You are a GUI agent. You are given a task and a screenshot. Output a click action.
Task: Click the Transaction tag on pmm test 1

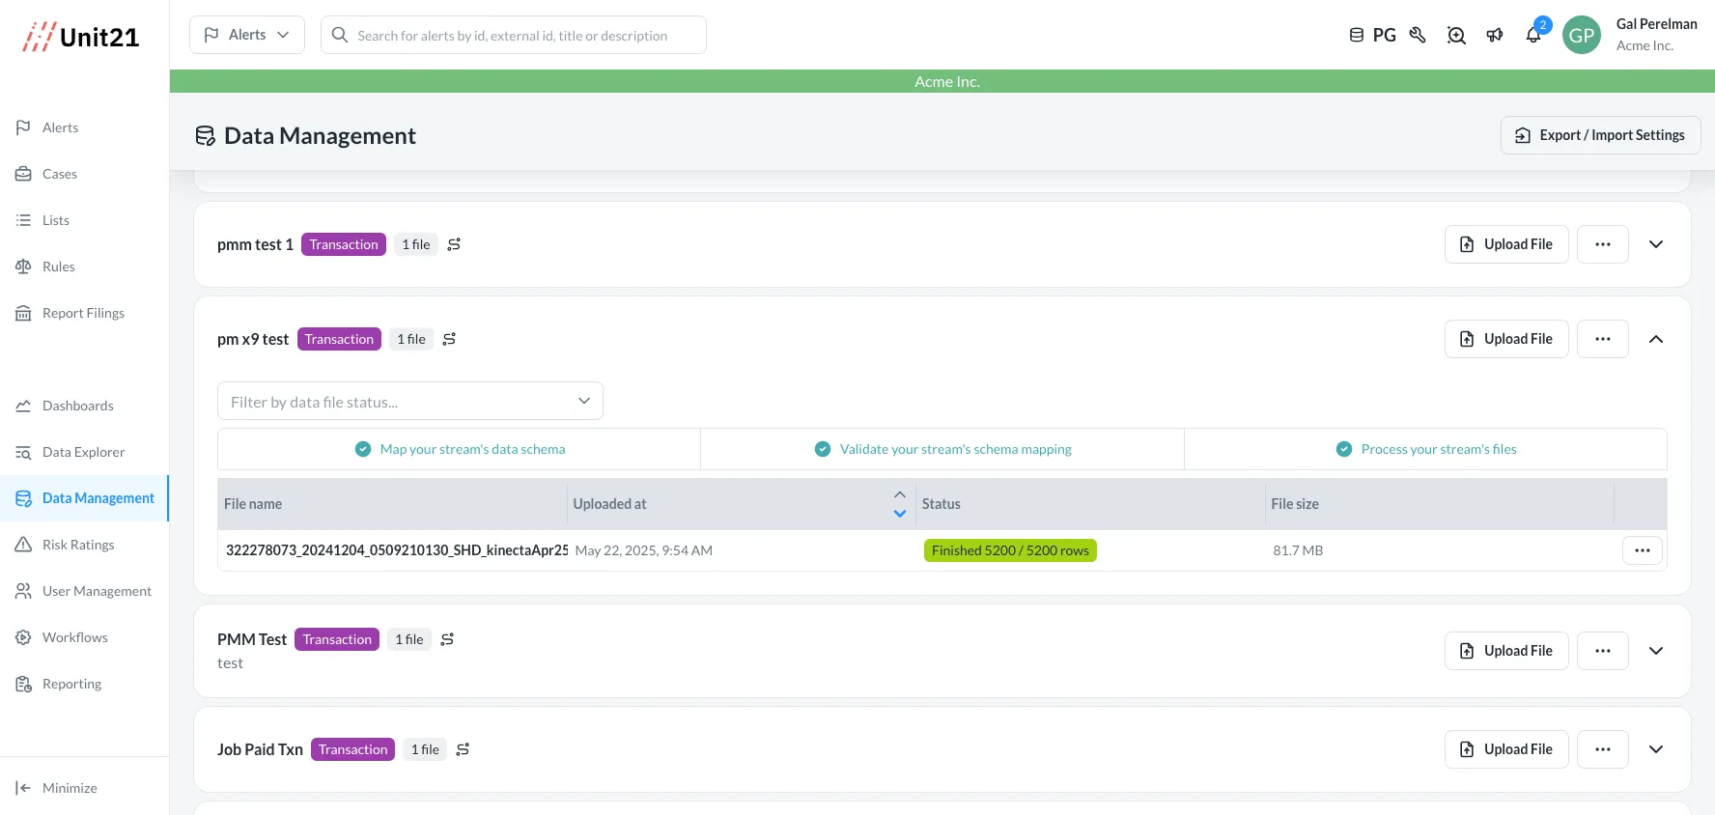tap(344, 244)
